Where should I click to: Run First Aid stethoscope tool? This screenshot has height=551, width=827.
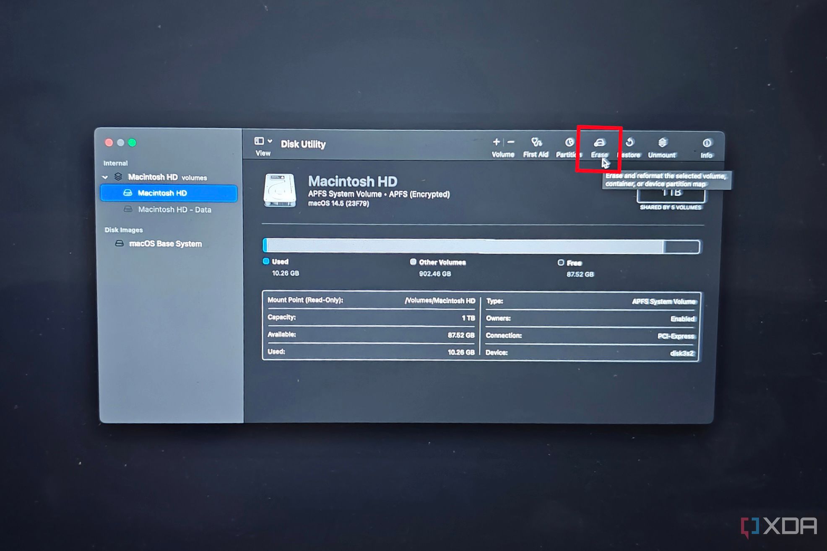coord(536,142)
